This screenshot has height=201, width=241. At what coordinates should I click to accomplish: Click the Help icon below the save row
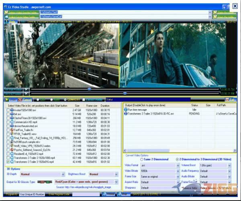[6, 22]
